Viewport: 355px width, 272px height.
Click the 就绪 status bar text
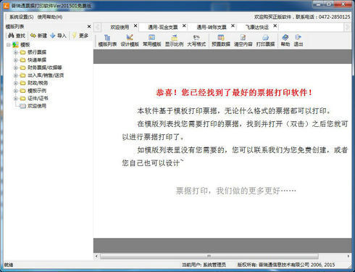(x=9, y=265)
